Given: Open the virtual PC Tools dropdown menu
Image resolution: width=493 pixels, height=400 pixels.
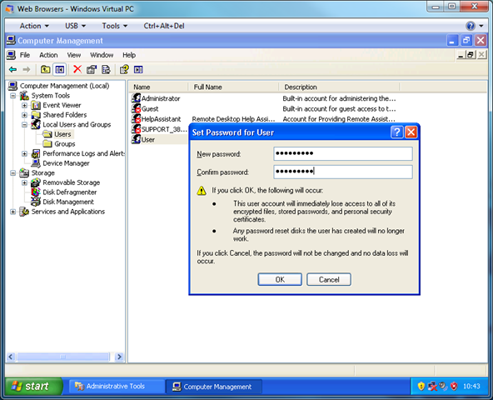Looking at the screenshot, I should pyautogui.click(x=114, y=26).
